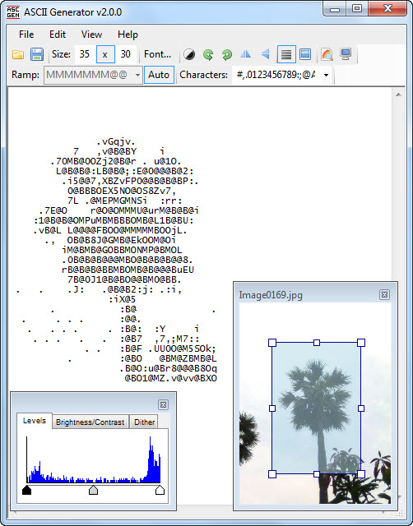
Task: Switch to the Brightness/Contrast tab
Action: (x=90, y=422)
